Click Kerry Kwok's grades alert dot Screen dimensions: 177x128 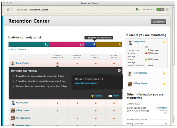77,103
